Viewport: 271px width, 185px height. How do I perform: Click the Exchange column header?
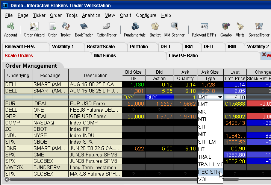[50, 75]
